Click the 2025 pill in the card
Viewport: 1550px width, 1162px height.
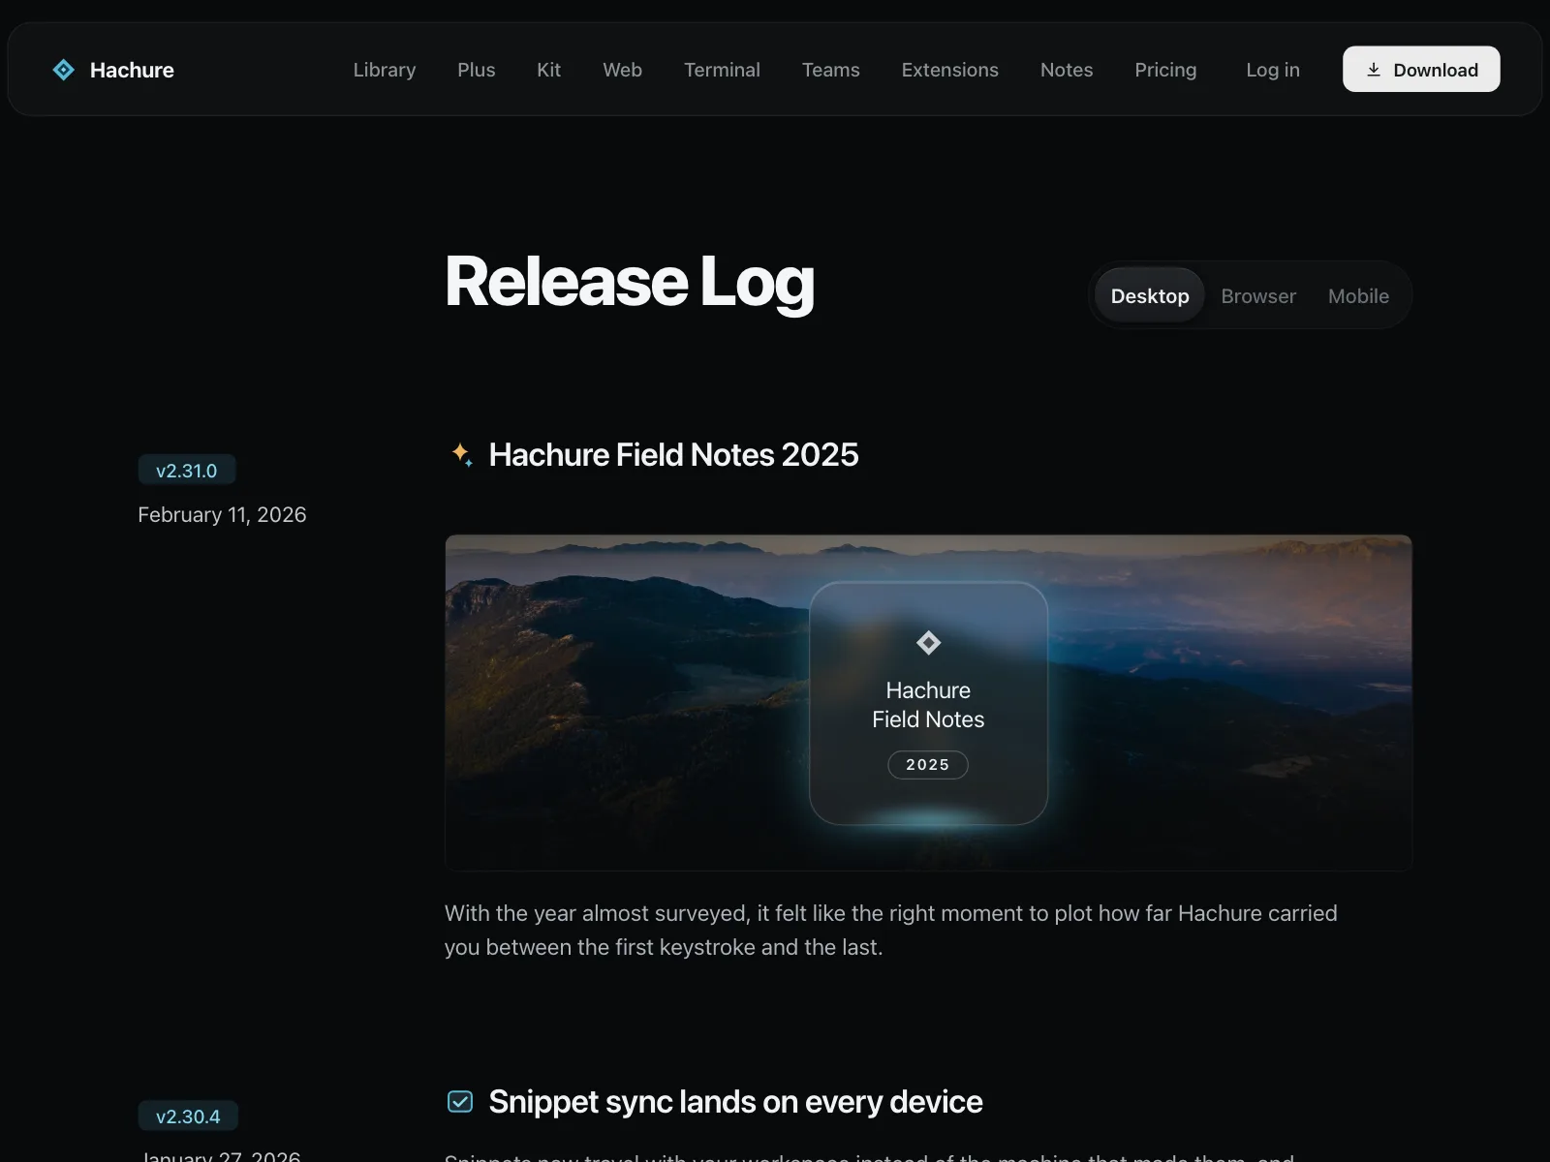click(928, 764)
